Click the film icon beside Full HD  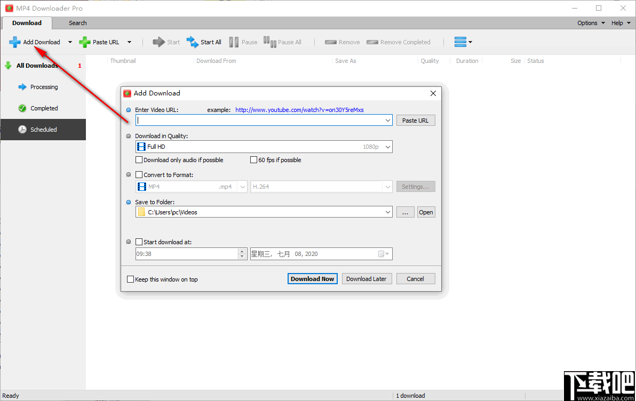141,146
